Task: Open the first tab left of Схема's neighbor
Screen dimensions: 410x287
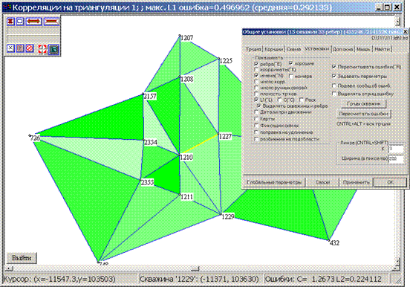Action: point(253,49)
